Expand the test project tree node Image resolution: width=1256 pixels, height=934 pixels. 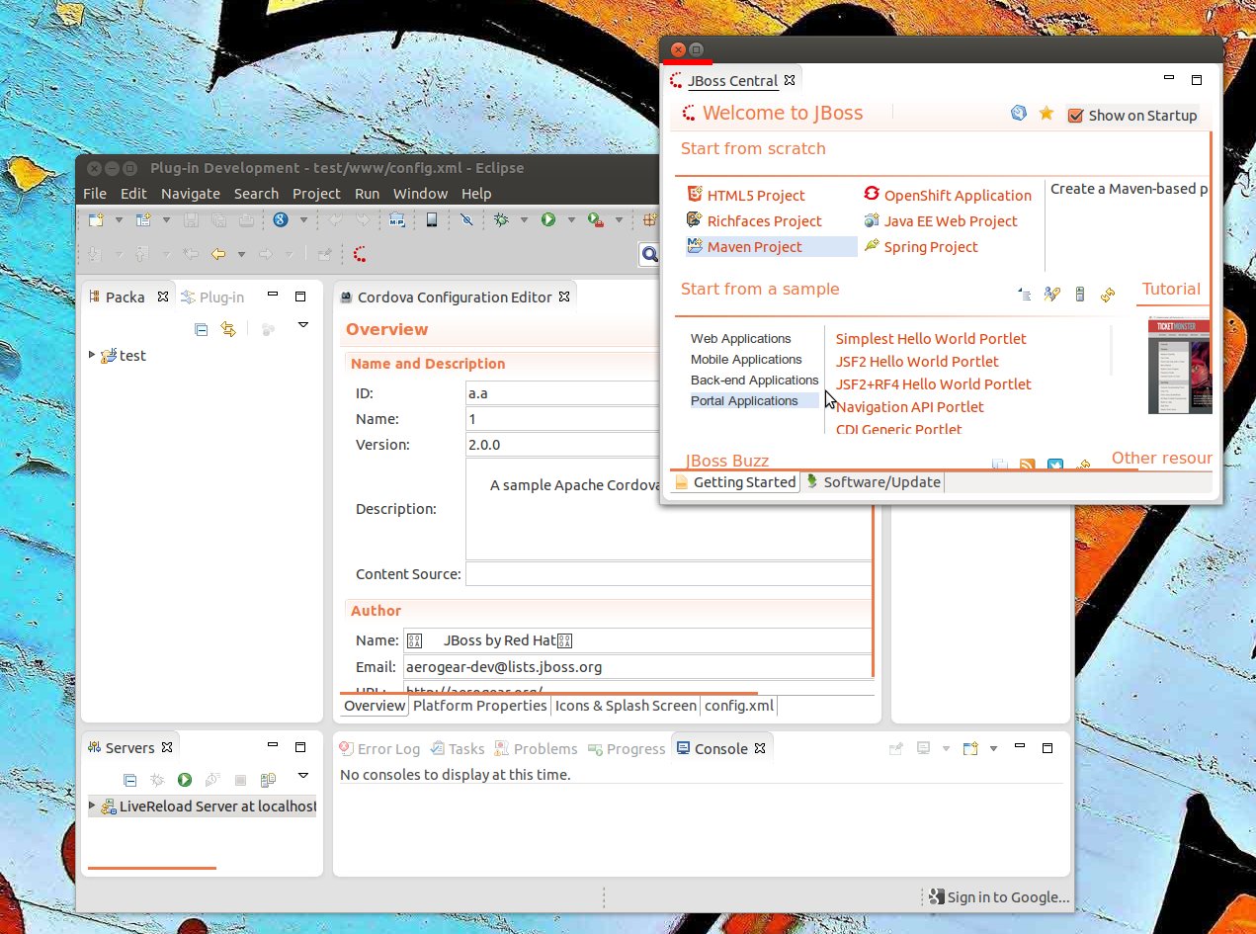tap(92, 354)
